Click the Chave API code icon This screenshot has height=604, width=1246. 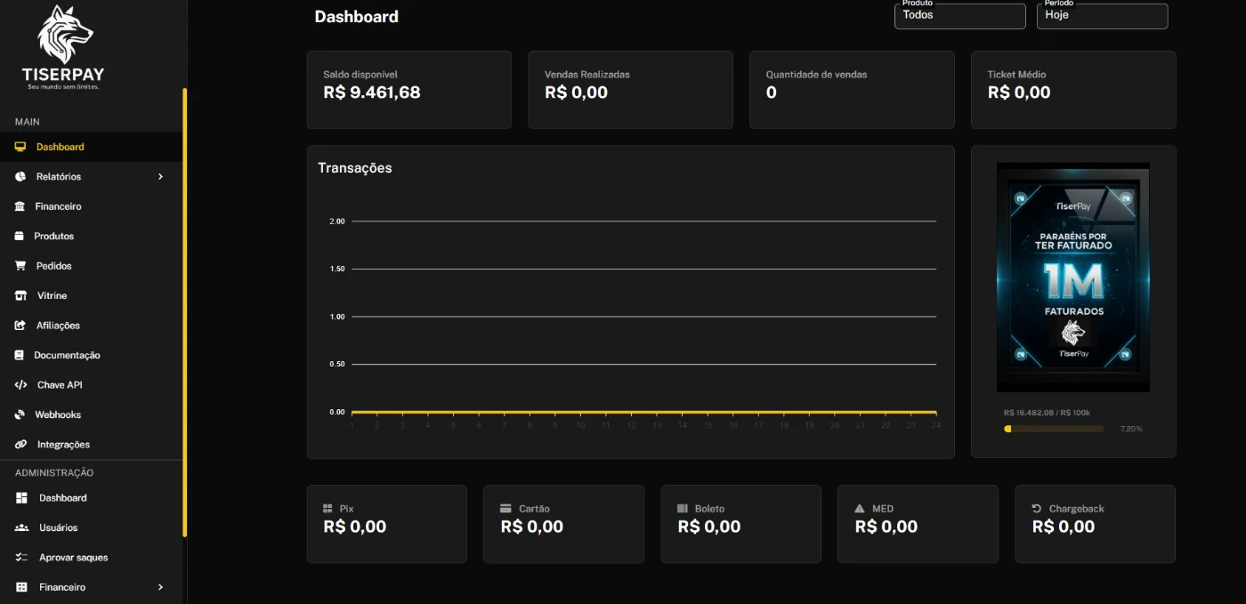tap(20, 385)
